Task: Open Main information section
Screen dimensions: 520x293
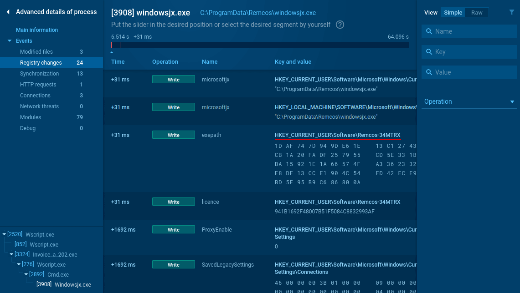Action: tap(37, 30)
